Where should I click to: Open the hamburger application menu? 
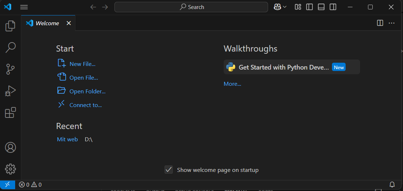tap(24, 7)
